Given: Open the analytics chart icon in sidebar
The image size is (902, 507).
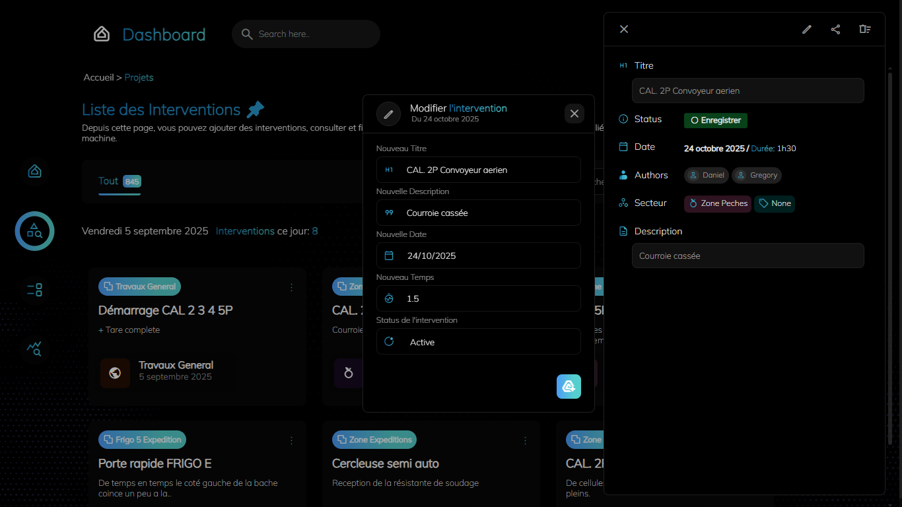Looking at the screenshot, I should [34, 348].
